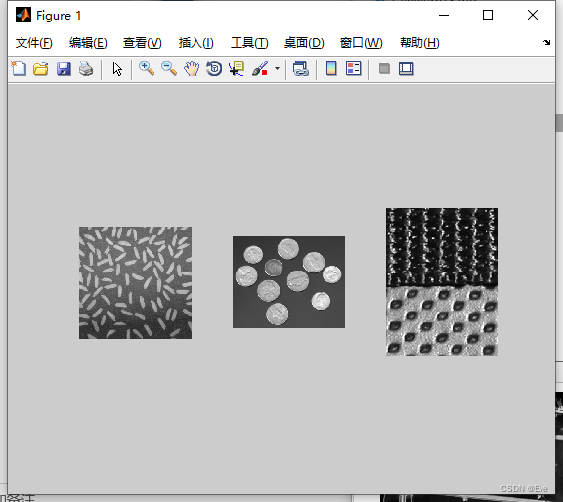This screenshot has width=563, height=502.
Task: Open the 文件(F) menu
Action: (34, 43)
